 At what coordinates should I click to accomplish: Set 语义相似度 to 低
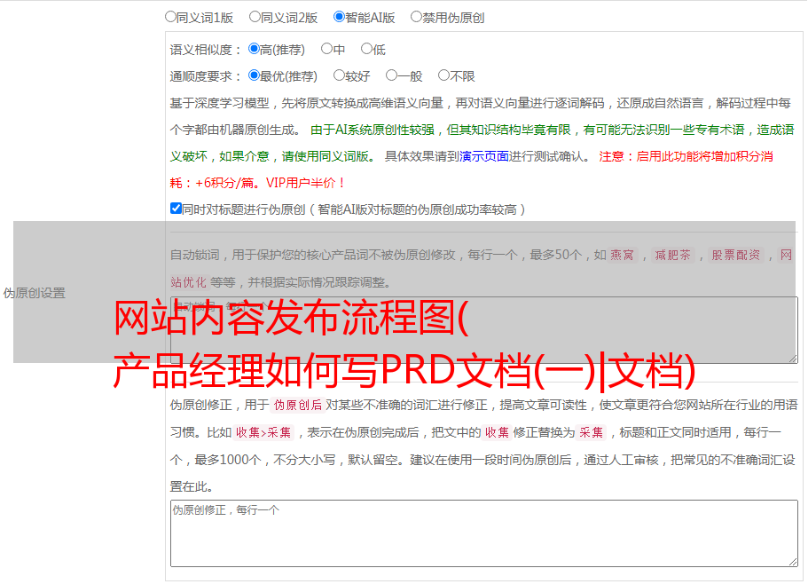366,49
